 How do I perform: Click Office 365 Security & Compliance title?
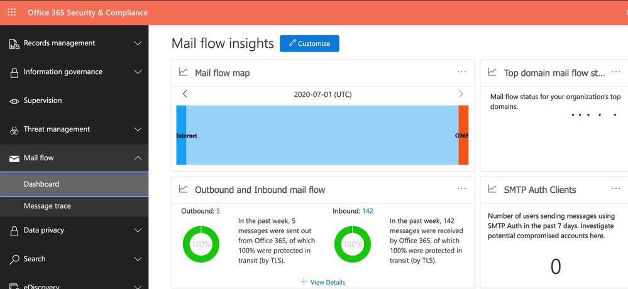click(88, 13)
